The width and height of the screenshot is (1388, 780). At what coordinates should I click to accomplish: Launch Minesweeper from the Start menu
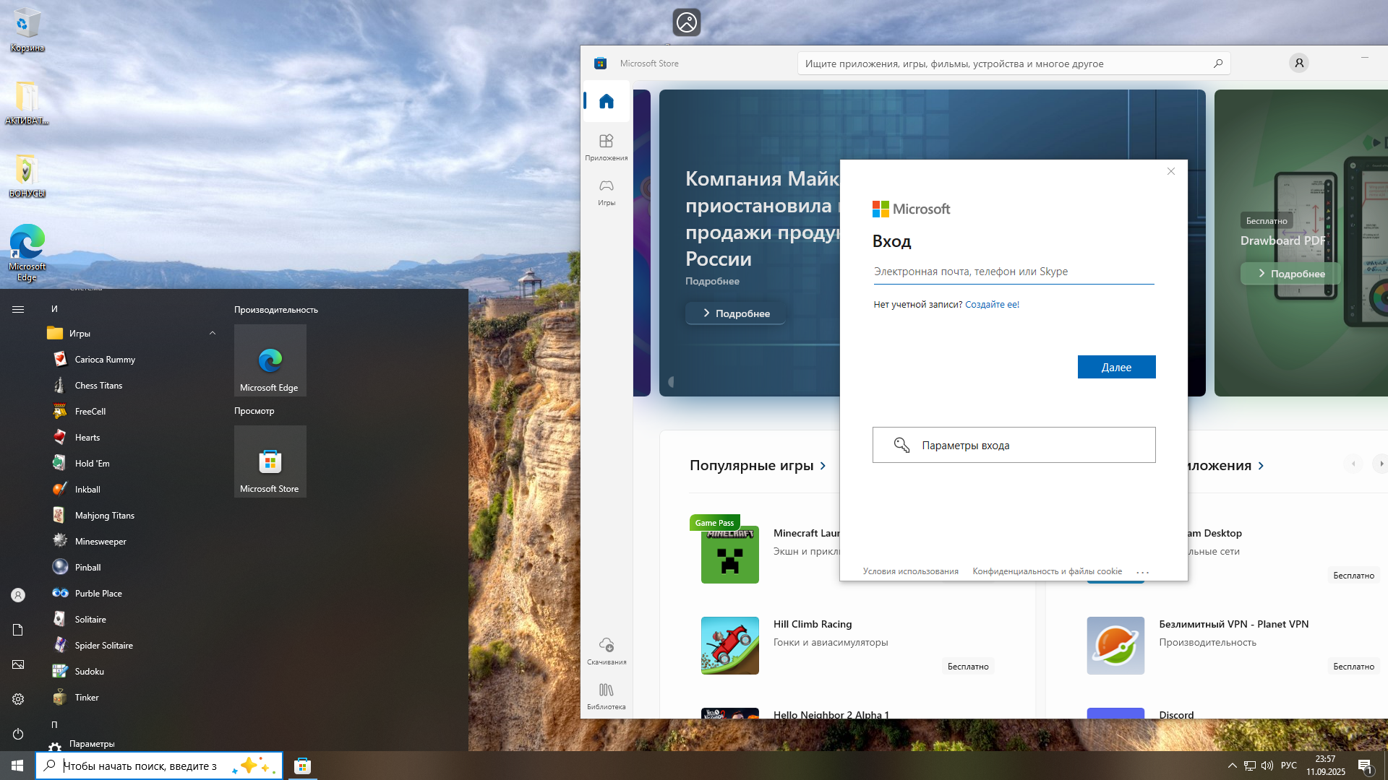click(x=130, y=542)
